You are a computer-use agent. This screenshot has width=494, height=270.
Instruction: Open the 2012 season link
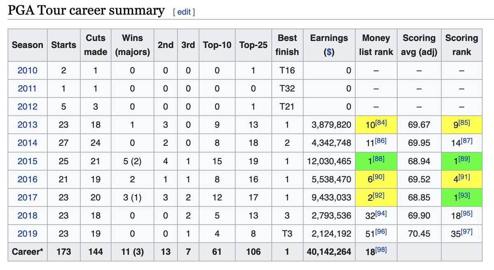tap(27, 107)
